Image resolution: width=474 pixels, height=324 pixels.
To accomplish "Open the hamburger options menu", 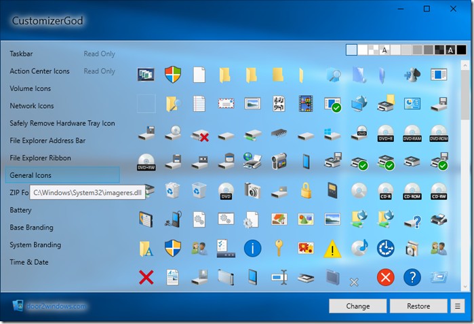I will [458, 306].
